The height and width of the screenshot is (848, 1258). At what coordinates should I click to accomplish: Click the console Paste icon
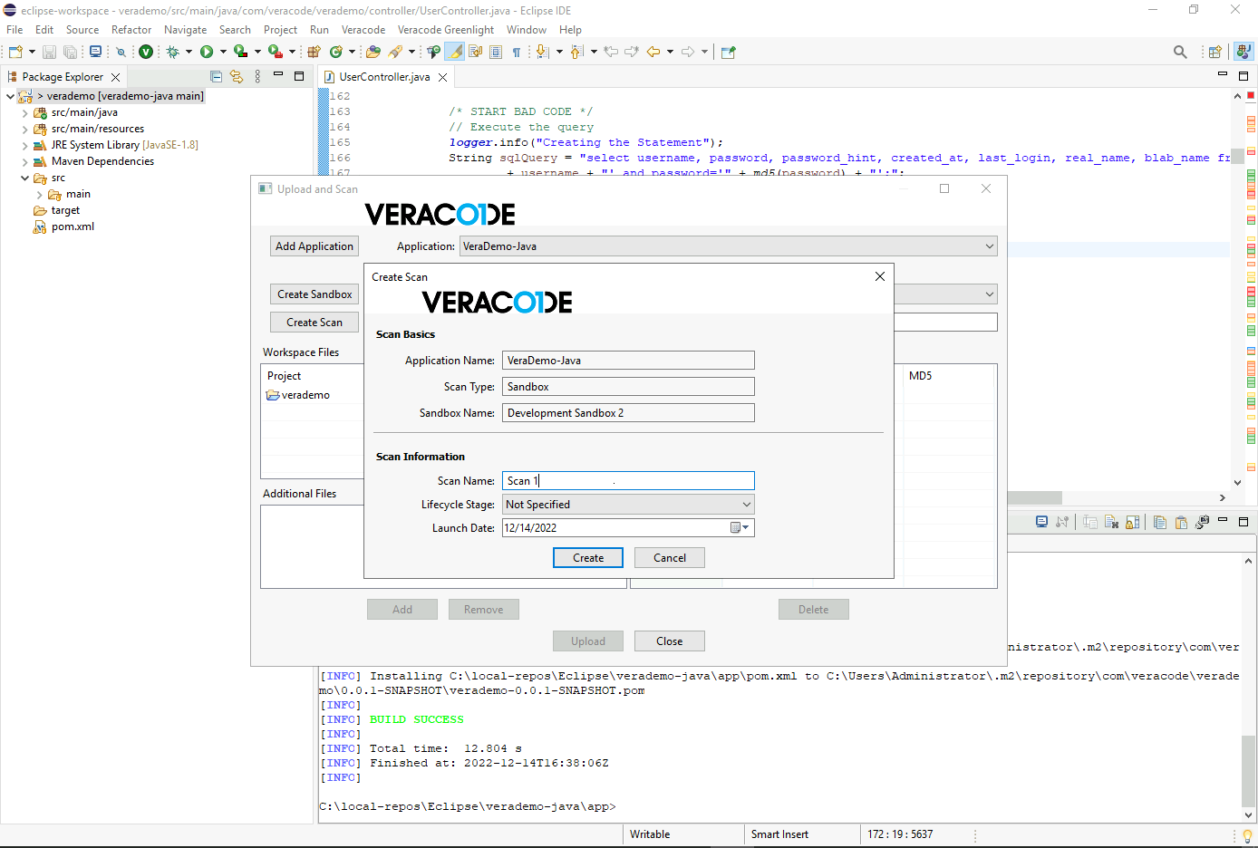tap(1181, 522)
